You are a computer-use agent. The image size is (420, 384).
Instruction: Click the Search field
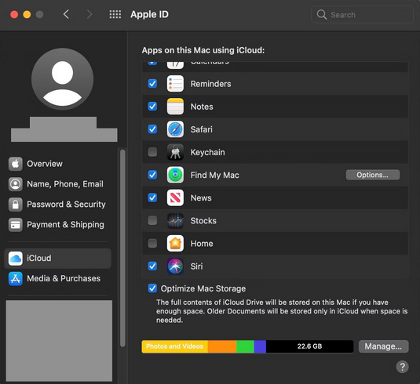coord(362,15)
